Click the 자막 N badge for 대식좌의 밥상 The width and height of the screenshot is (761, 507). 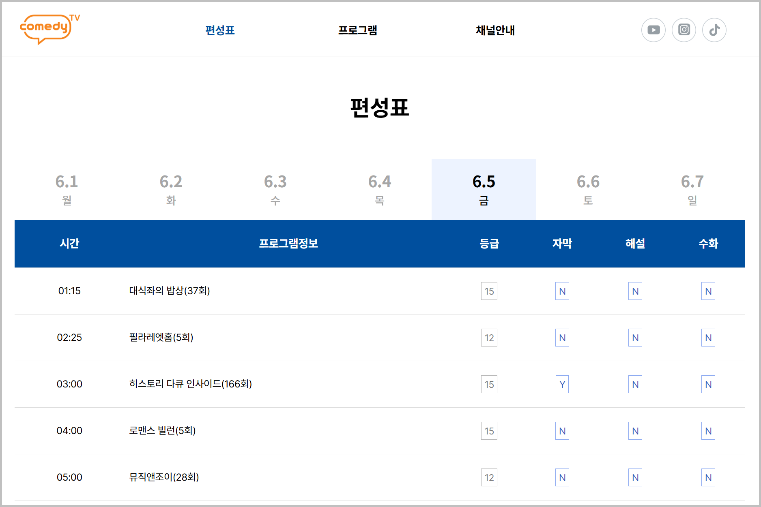click(562, 291)
